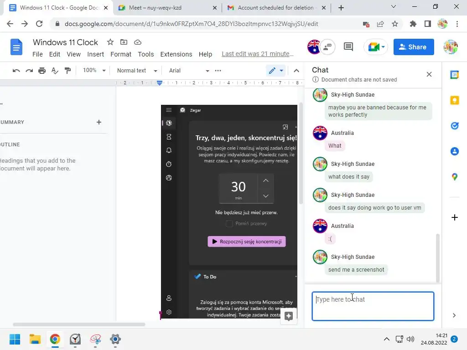The image size is (467, 350).
Task: Open the Help menu
Action: pyautogui.click(x=205, y=54)
